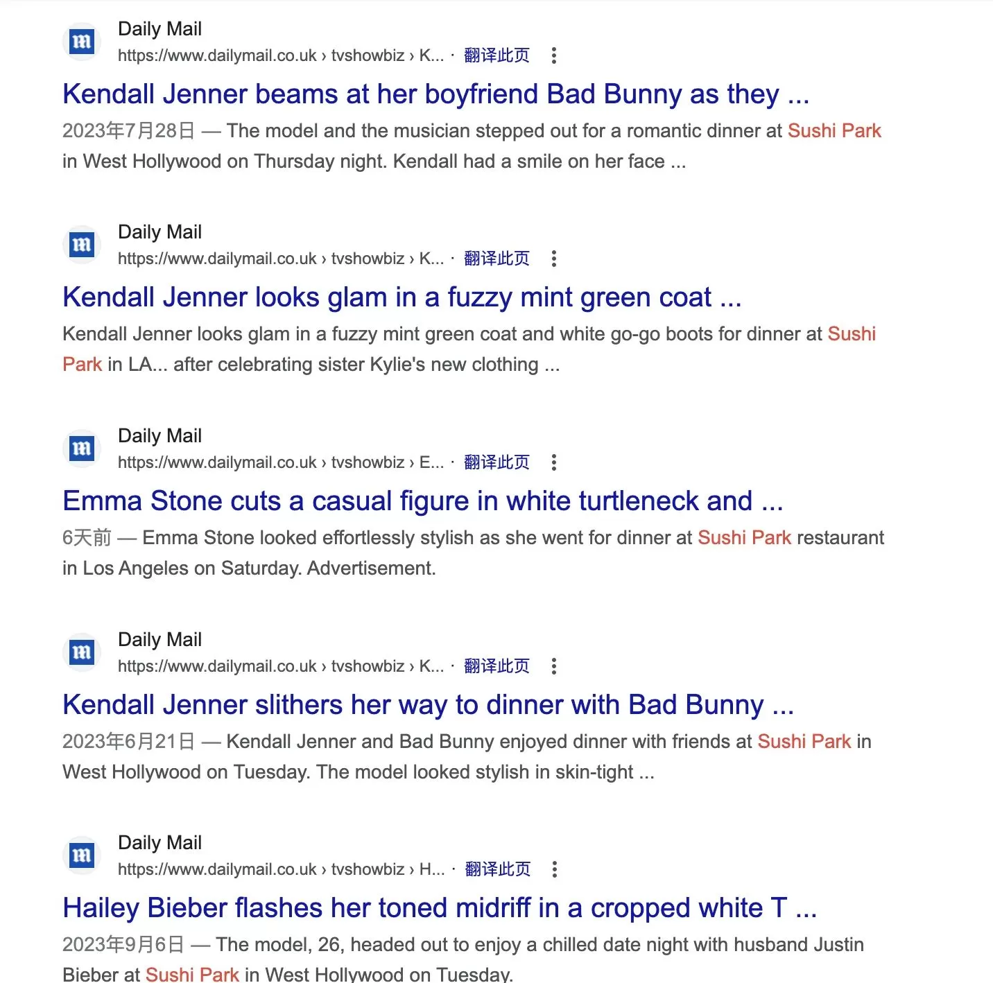
Task: Click Daily Mail favicon beside Hailey Bieber result
Action: point(82,855)
